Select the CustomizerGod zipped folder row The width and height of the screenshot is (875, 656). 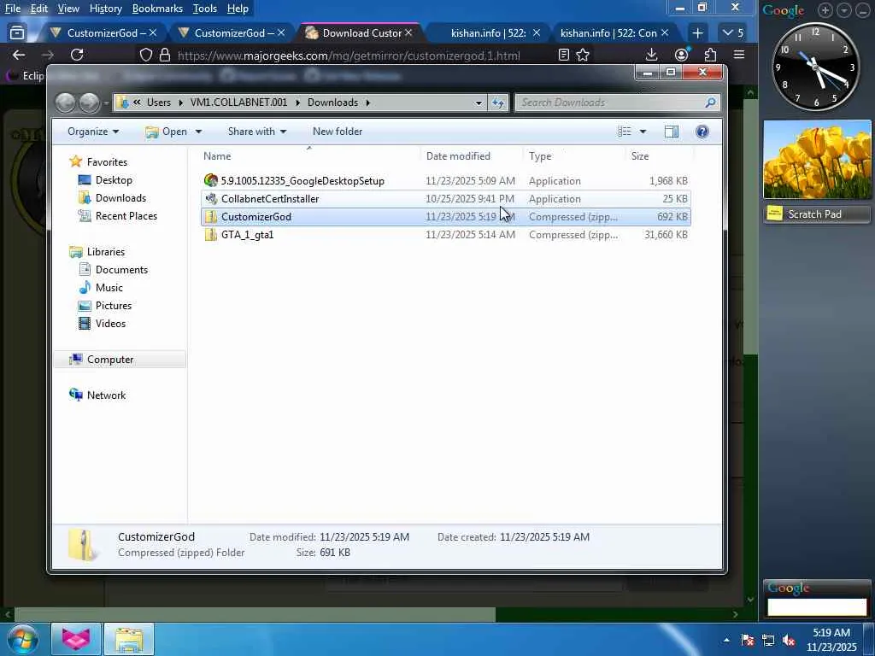point(445,216)
